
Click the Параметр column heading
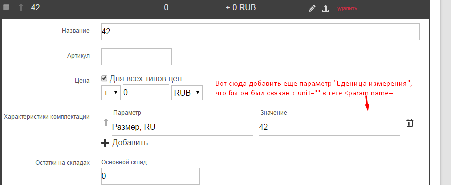[x=127, y=113]
